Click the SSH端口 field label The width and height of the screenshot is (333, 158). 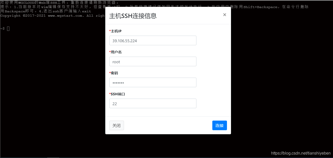(x=117, y=94)
